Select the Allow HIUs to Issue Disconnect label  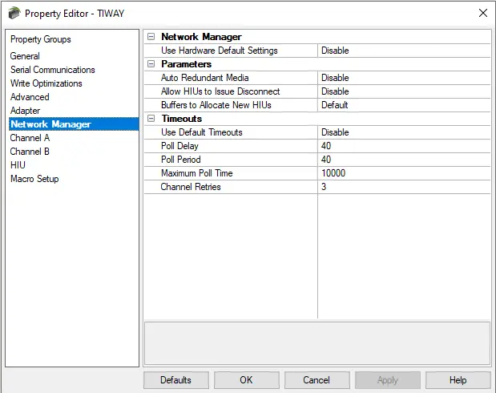click(x=220, y=91)
